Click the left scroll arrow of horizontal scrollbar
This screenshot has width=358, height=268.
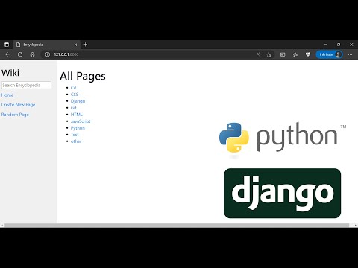pyautogui.click(x=2, y=226)
